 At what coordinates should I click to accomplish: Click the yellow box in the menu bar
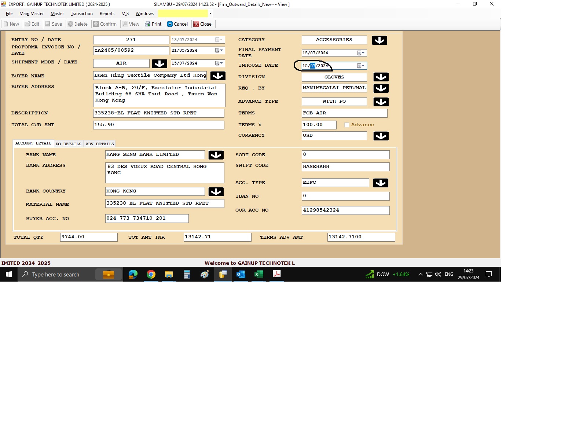tap(183, 14)
